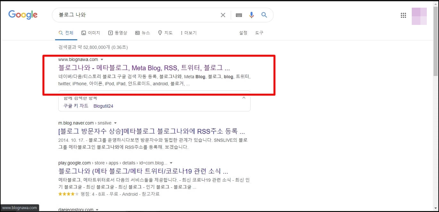Click the Google logo
439x212 pixels.
[x=23, y=15]
